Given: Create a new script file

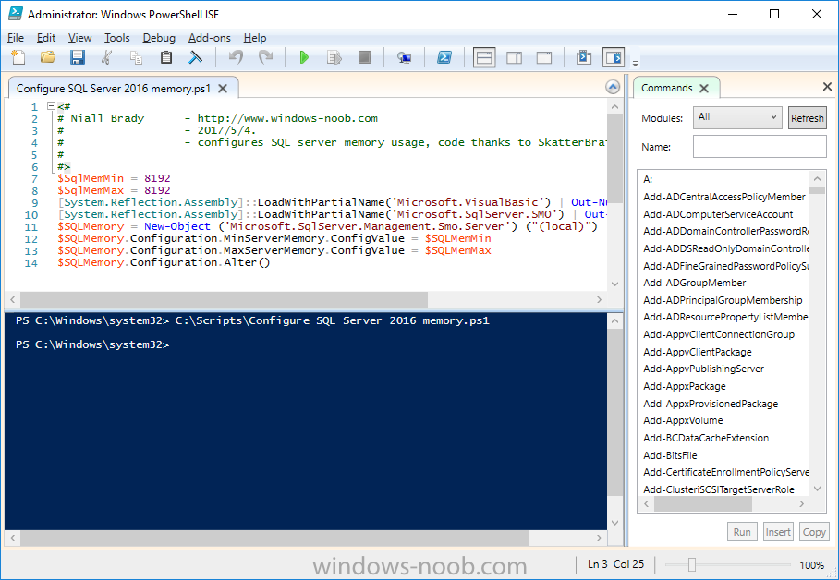Looking at the screenshot, I should coord(18,57).
